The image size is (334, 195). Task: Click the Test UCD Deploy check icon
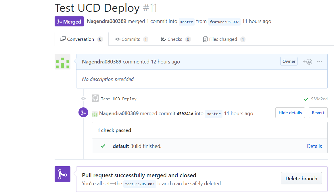tap(95, 99)
